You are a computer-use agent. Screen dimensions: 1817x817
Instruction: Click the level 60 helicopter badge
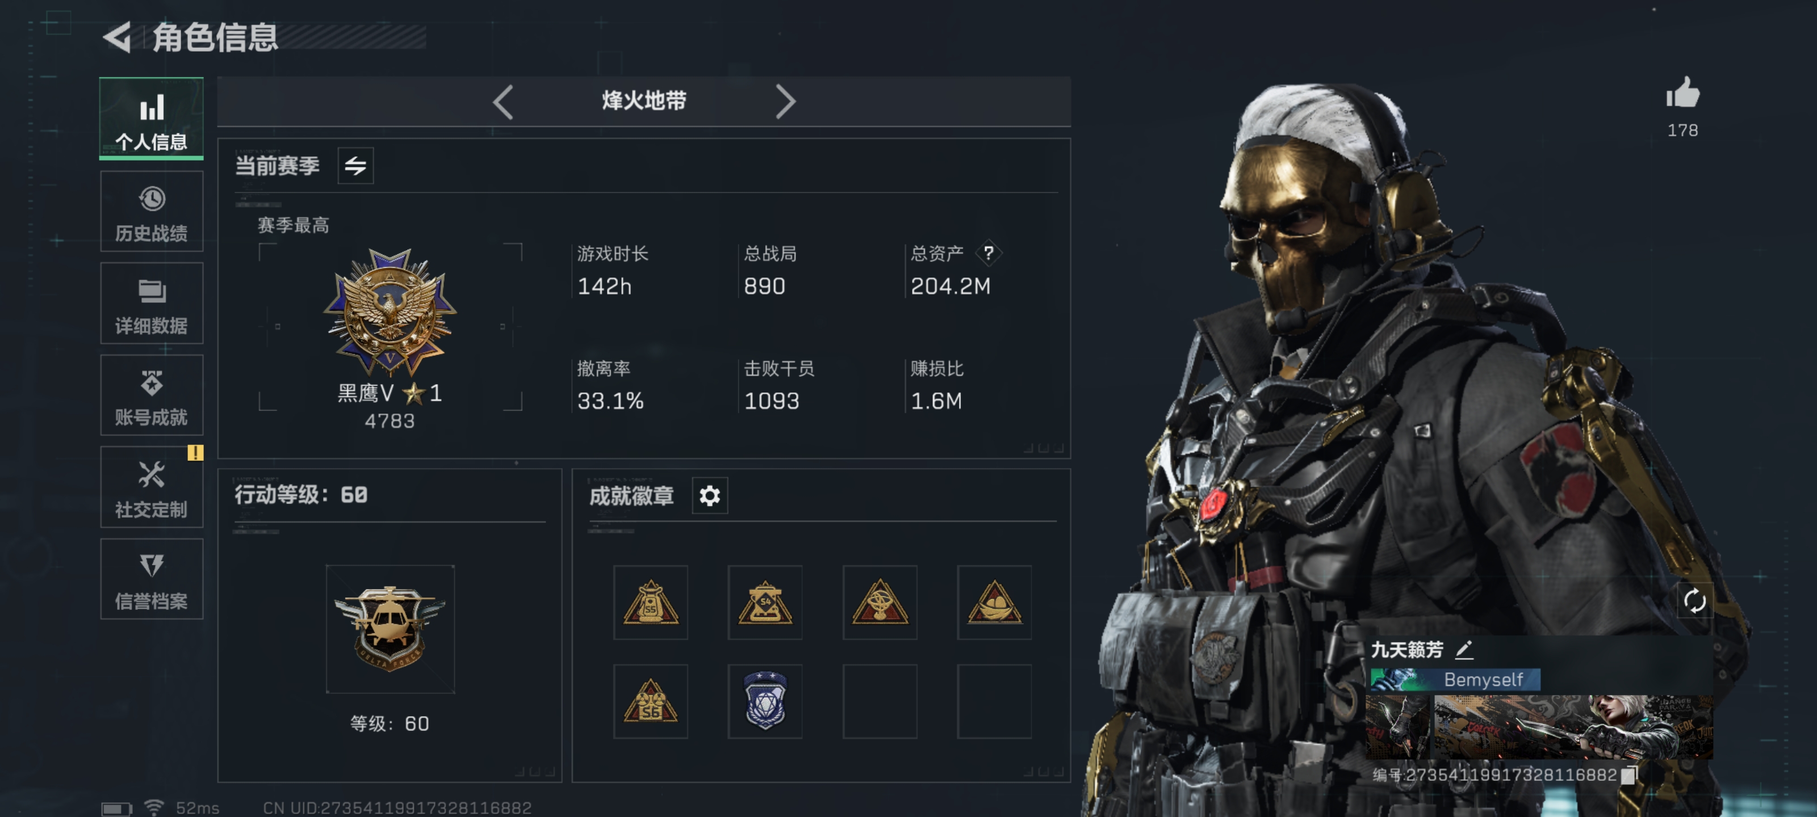pyautogui.click(x=390, y=629)
